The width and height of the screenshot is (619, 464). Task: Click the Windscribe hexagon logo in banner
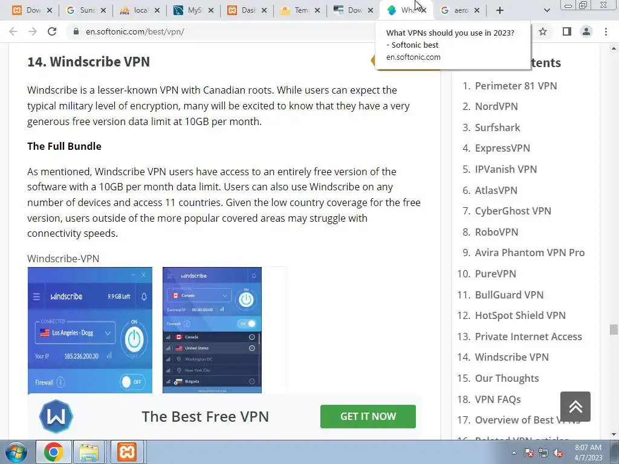[x=56, y=416]
